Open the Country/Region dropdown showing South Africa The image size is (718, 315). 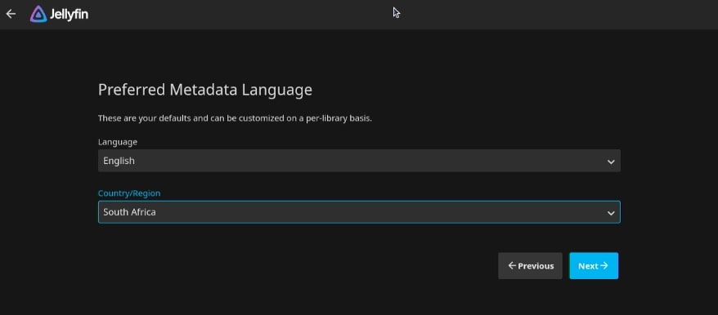point(359,212)
